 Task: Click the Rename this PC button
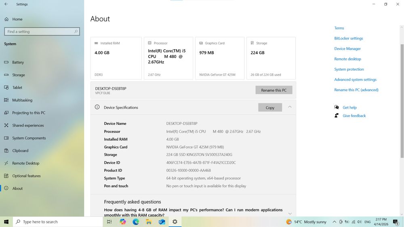(274, 90)
